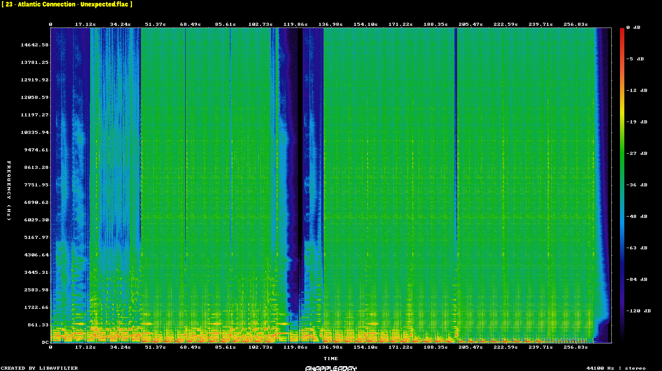
Task: Click the -36 dB label on color scale
Action: click(637, 185)
